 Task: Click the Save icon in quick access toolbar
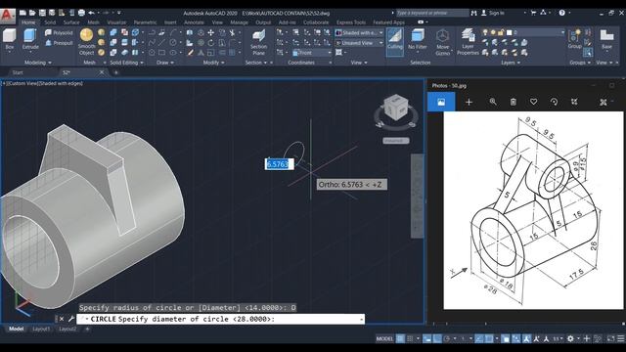(x=42, y=13)
